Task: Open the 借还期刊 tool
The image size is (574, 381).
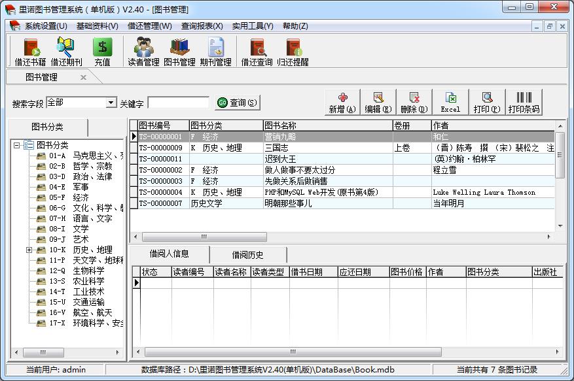Action: [66, 52]
